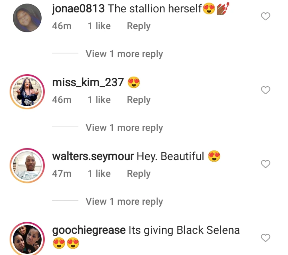Reply to walters.seymour's comment
This screenshot has width=288, height=255.
pos(139,174)
